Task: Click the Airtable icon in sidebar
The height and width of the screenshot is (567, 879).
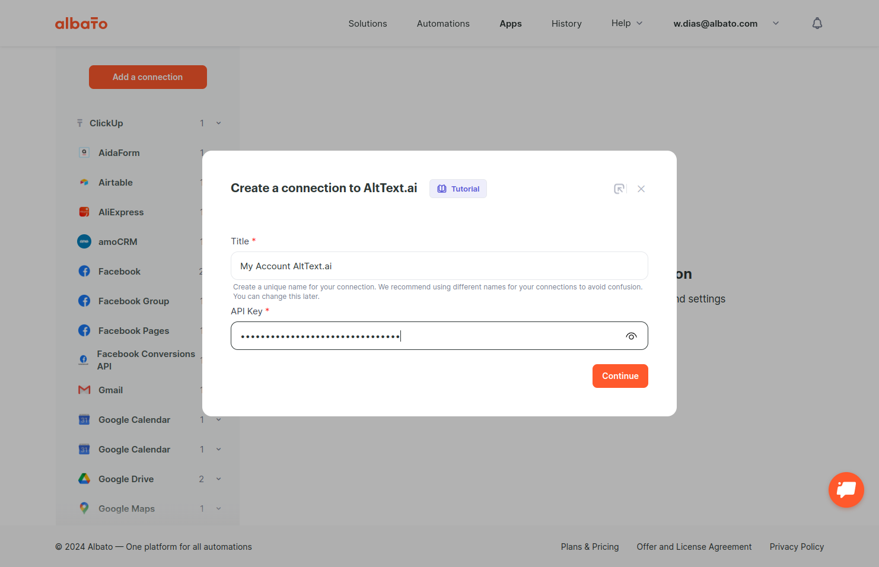Action: pos(84,182)
